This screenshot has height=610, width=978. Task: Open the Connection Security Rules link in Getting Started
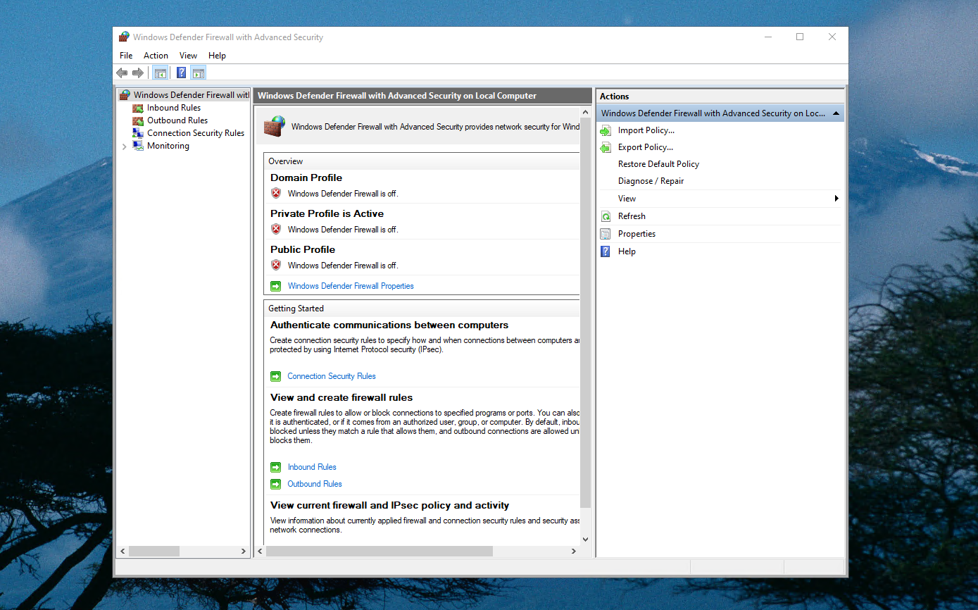(332, 376)
